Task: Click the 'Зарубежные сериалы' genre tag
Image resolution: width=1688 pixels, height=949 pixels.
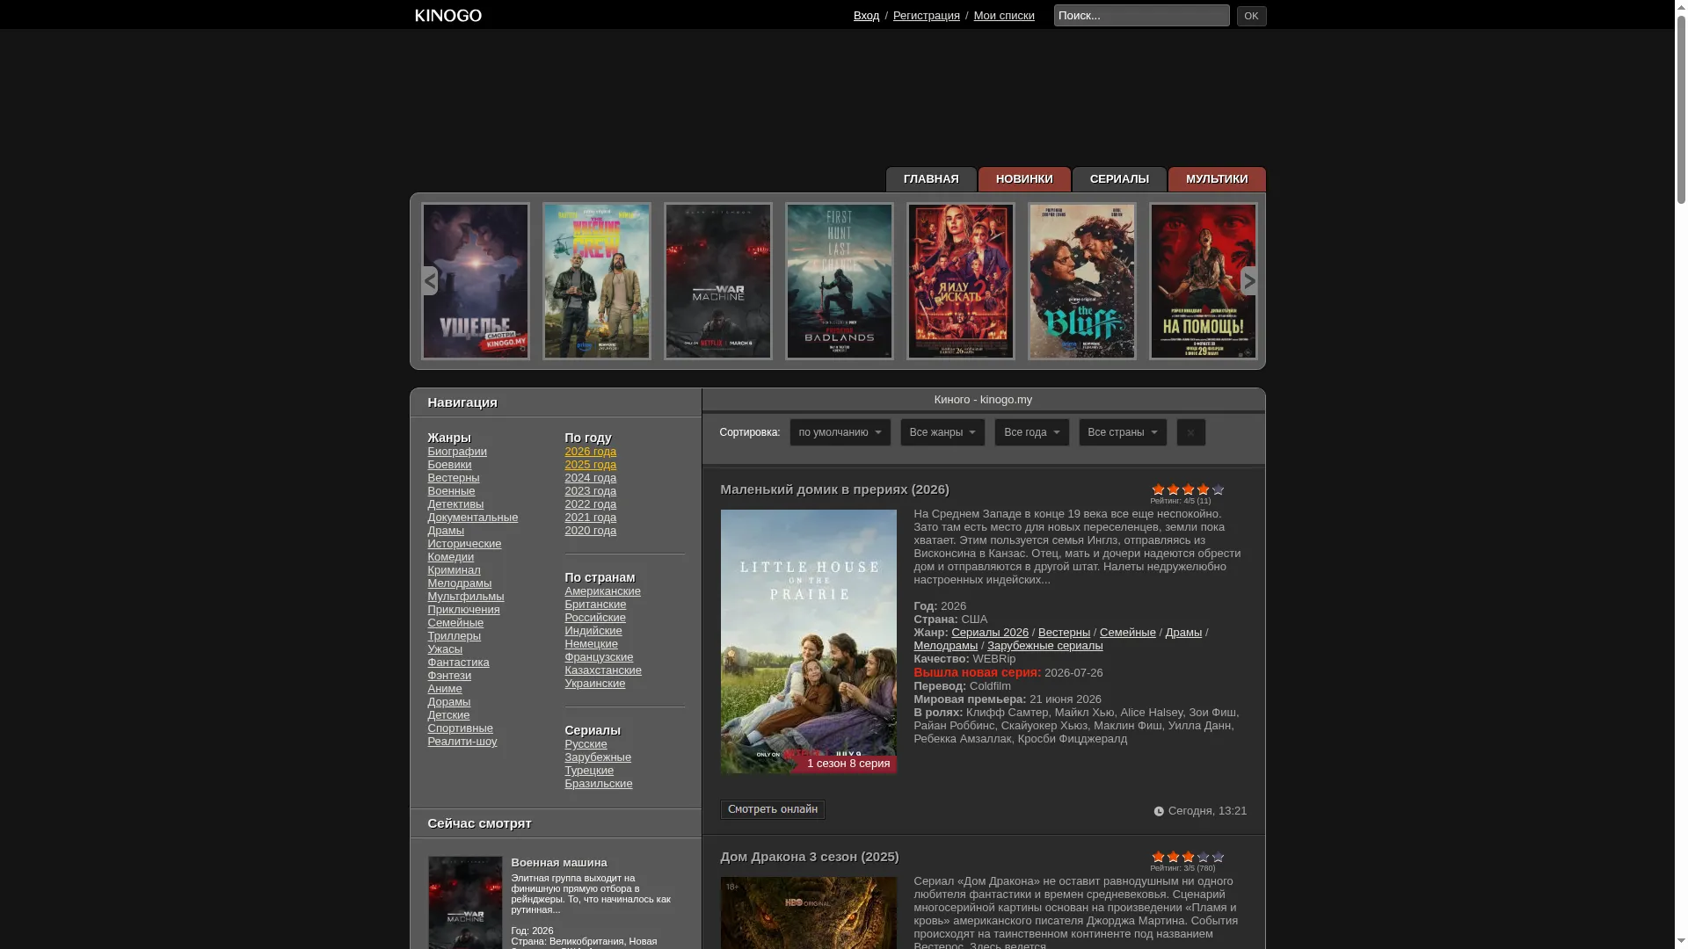Action: (x=1044, y=646)
